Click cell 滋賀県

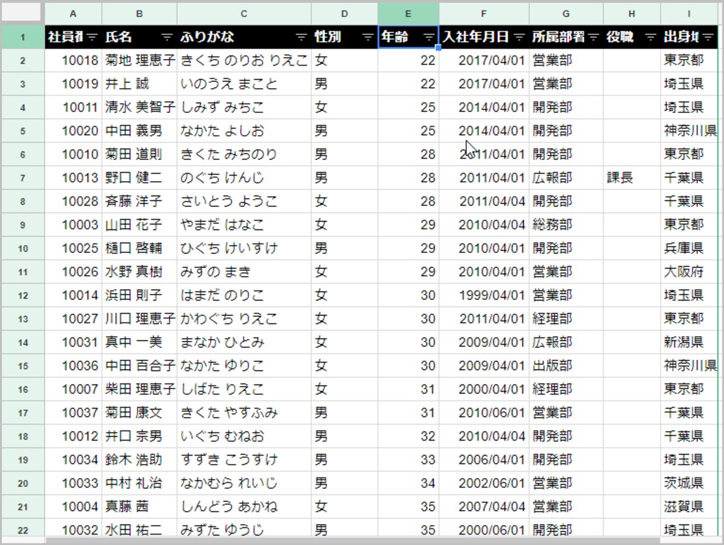coord(689,507)
